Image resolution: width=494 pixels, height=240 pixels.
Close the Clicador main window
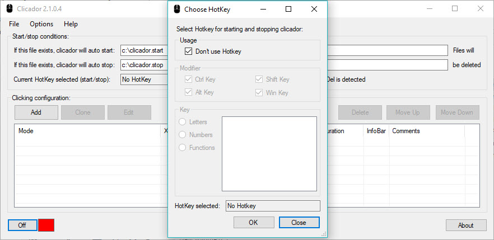tap(481, 8)
